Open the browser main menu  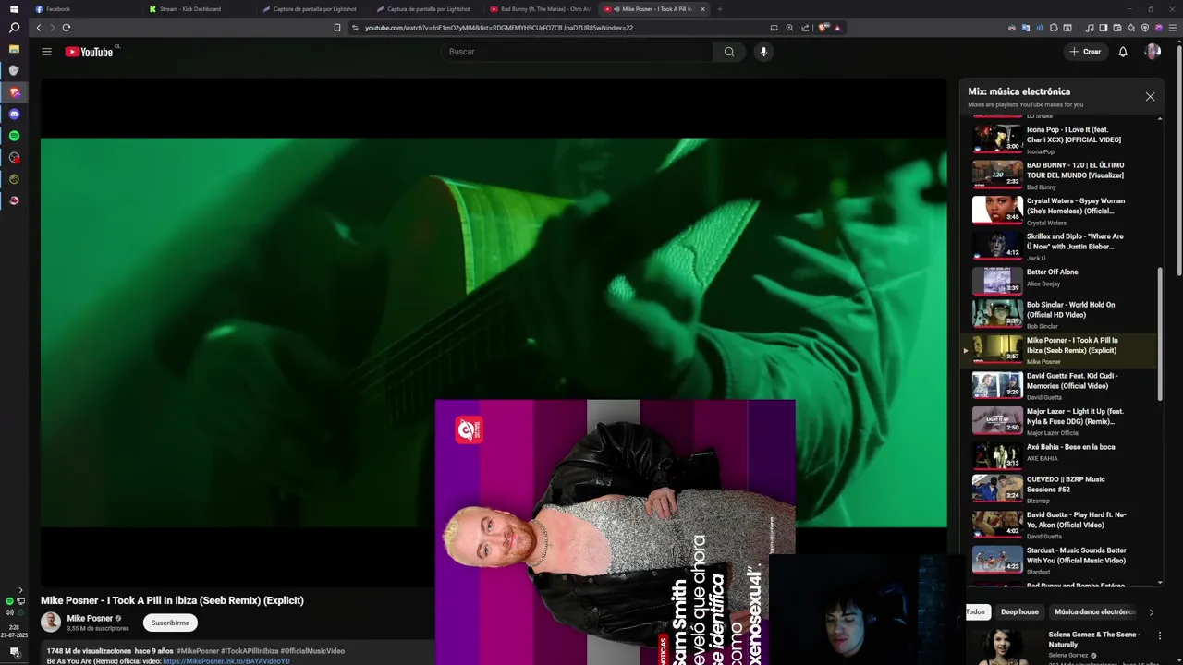1172,28
